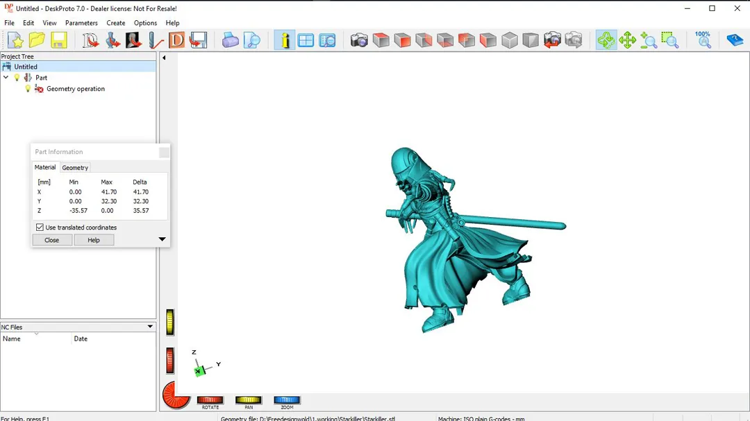Click the horizontal yellow PAN thumbwheel
This screenshot has height=421, width=750.
248,400
